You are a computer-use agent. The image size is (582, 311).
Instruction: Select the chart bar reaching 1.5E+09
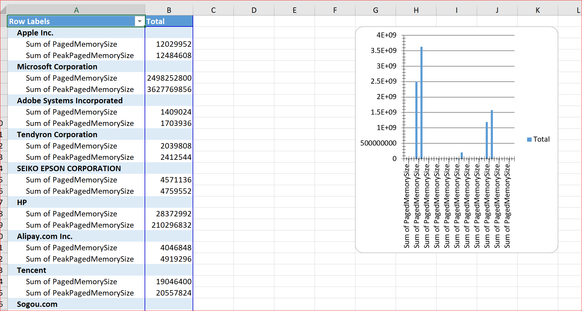point(492,134)
